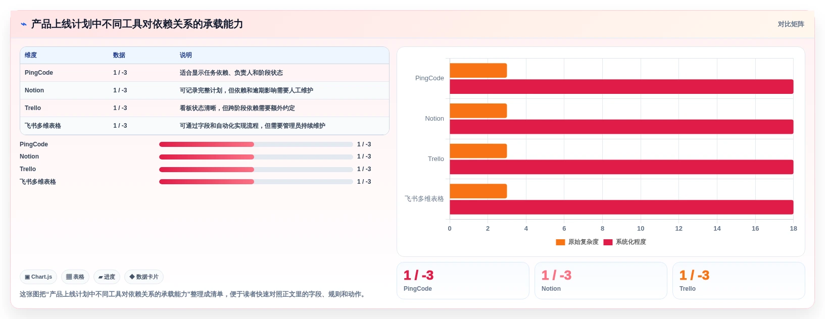The width and height of the screenshot is (825, 319).
Task: Click the red Notion bar in the chart
Action: (x=621, y=127)
